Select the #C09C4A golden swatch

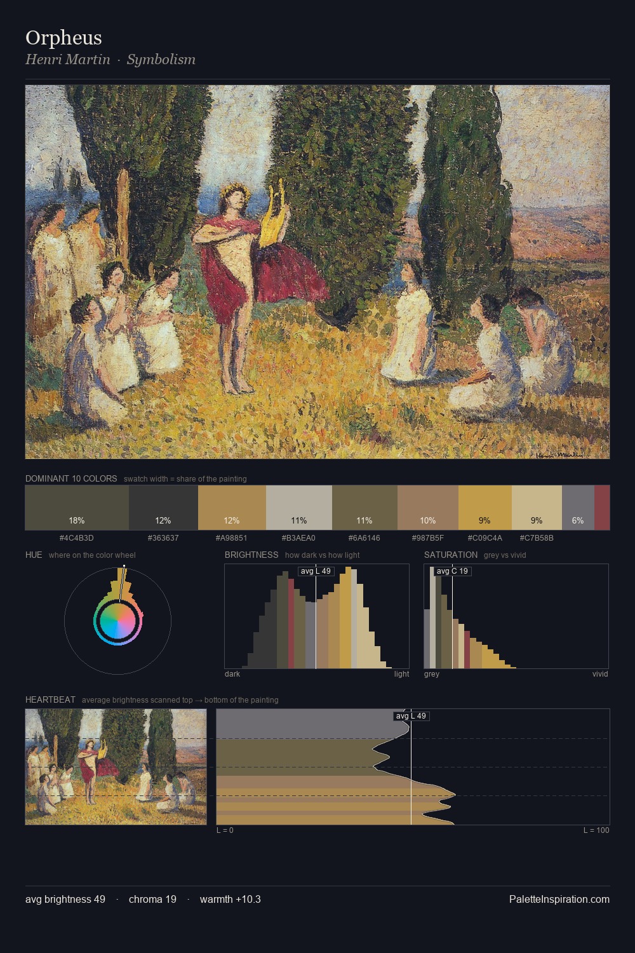tap(485, 507)
